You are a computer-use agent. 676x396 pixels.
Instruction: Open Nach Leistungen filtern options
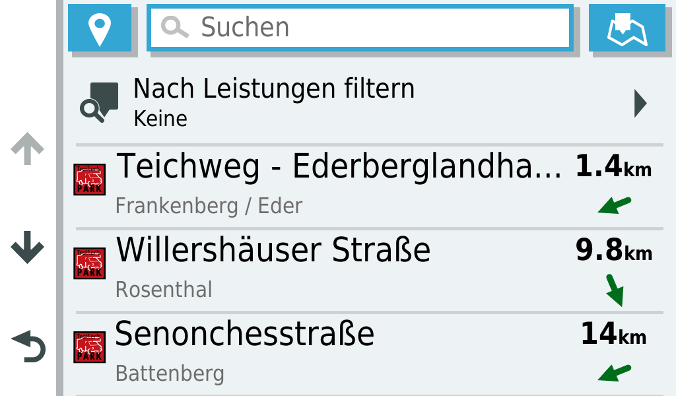point(274,102)
